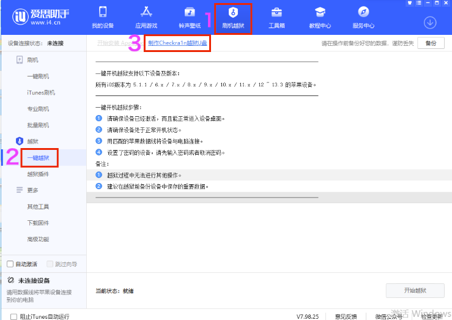
Task: Open the 服务中心 service section
Action: tap(363, 17)
